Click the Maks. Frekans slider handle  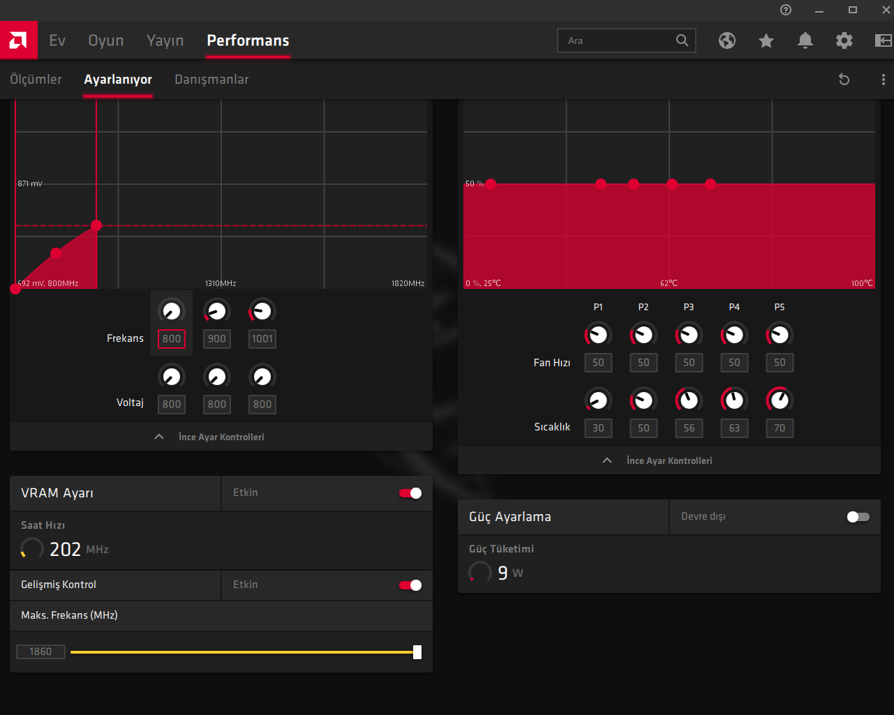417,652
